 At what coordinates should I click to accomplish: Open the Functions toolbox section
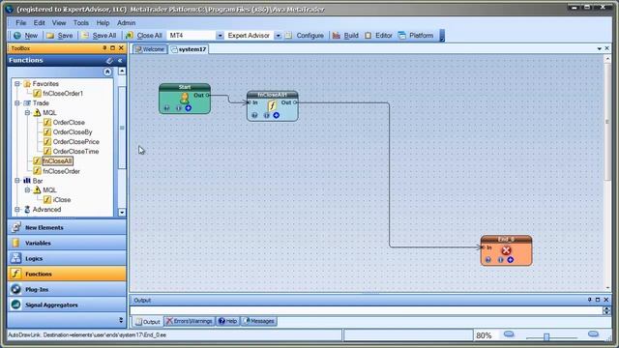67,274
